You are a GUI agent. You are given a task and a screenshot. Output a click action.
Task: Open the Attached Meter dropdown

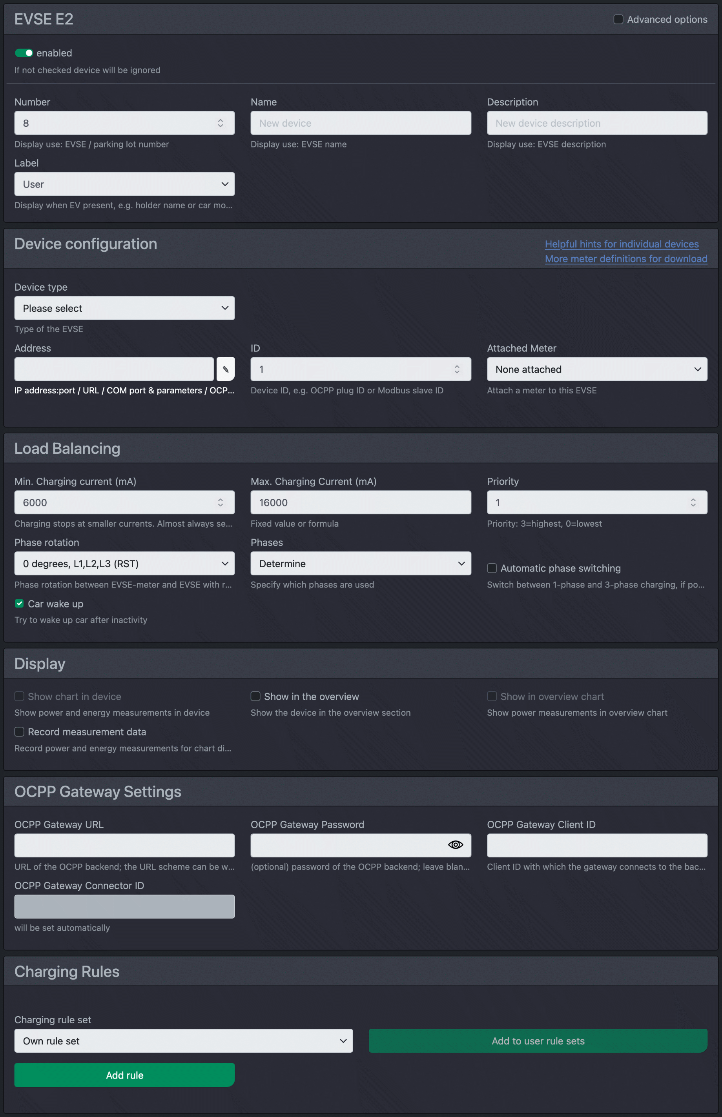point(597,369)
